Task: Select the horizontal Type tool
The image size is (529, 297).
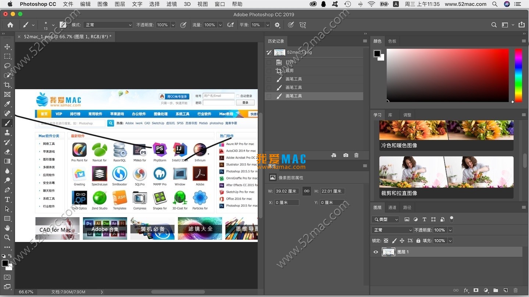Action: pos(7,199)
